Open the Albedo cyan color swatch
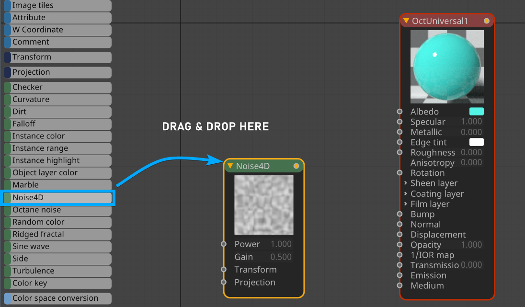Image resolution: width=525 pixels, height=307 pixels. (476, 112)
